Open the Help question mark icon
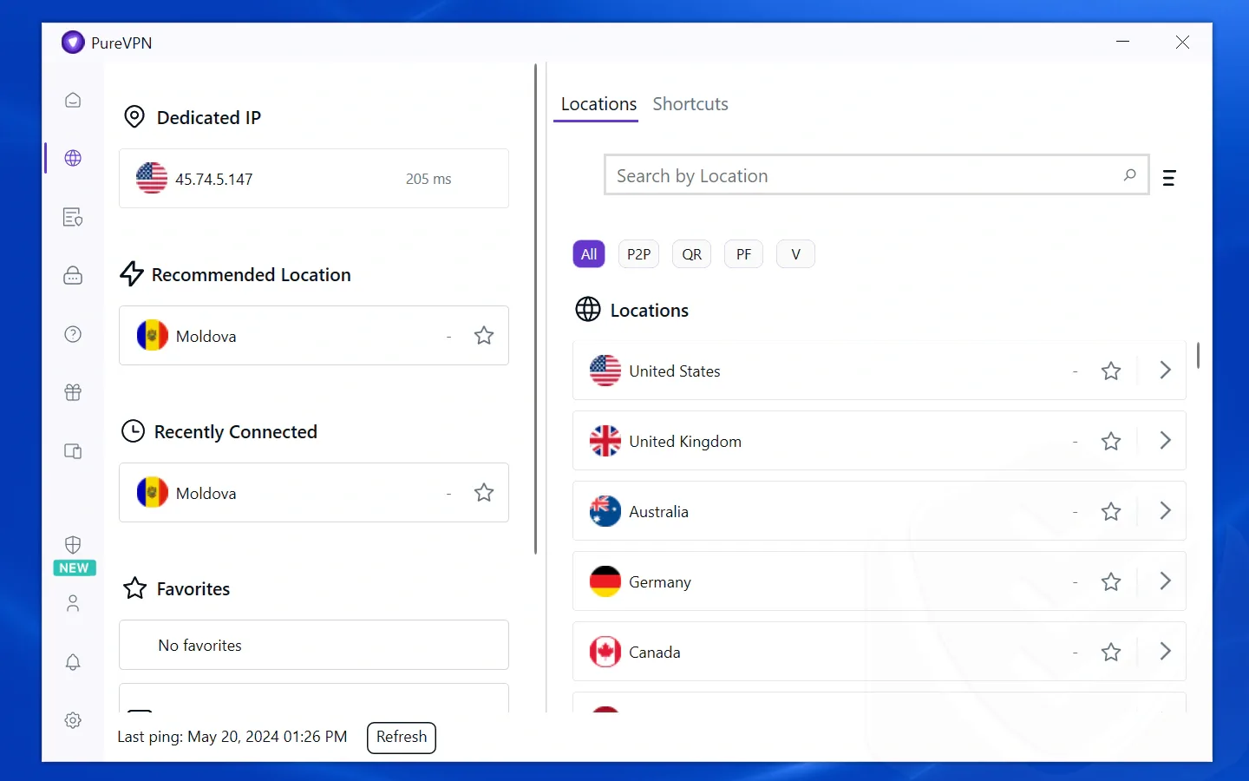The height and width of the screenshot is (781, 1249). tap(73, 334)
